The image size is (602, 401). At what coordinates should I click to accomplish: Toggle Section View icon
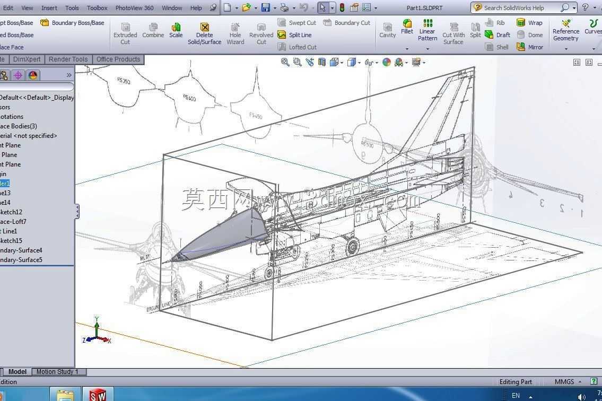click(x=322, y=62)
